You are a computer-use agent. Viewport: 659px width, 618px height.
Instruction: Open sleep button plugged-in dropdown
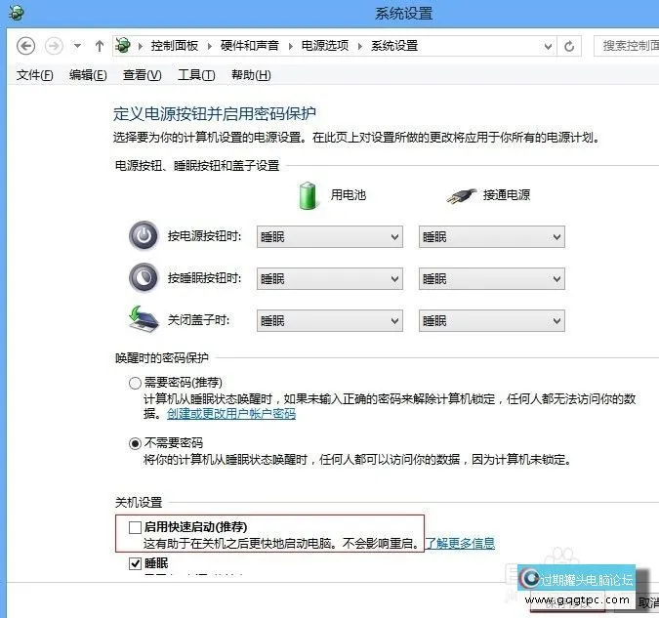492,278
